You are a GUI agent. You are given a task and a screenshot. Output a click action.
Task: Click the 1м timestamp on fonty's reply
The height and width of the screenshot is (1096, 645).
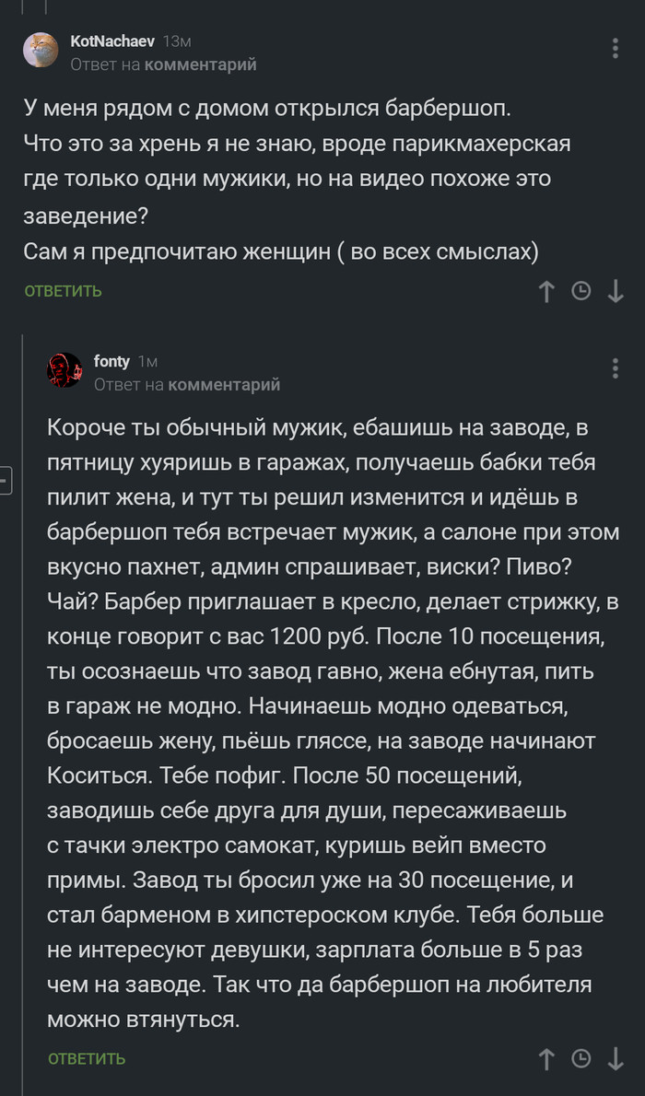[147, 362]
